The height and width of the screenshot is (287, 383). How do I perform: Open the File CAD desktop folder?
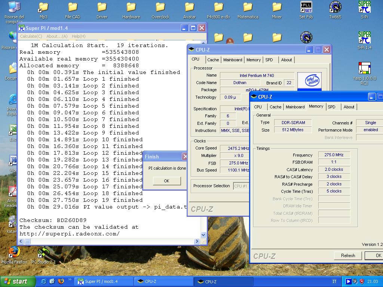(x=73, y=10)
